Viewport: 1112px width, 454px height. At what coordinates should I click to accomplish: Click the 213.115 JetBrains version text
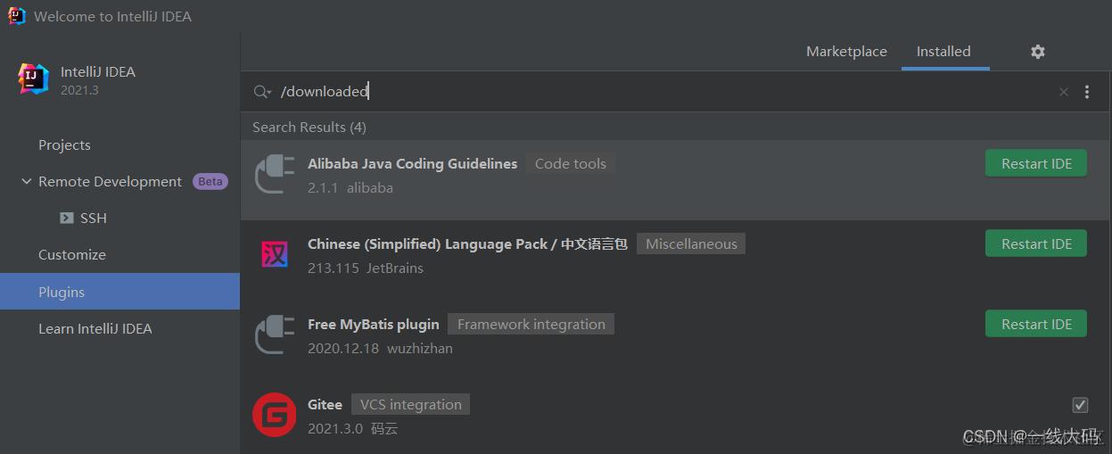click(366, 268)
